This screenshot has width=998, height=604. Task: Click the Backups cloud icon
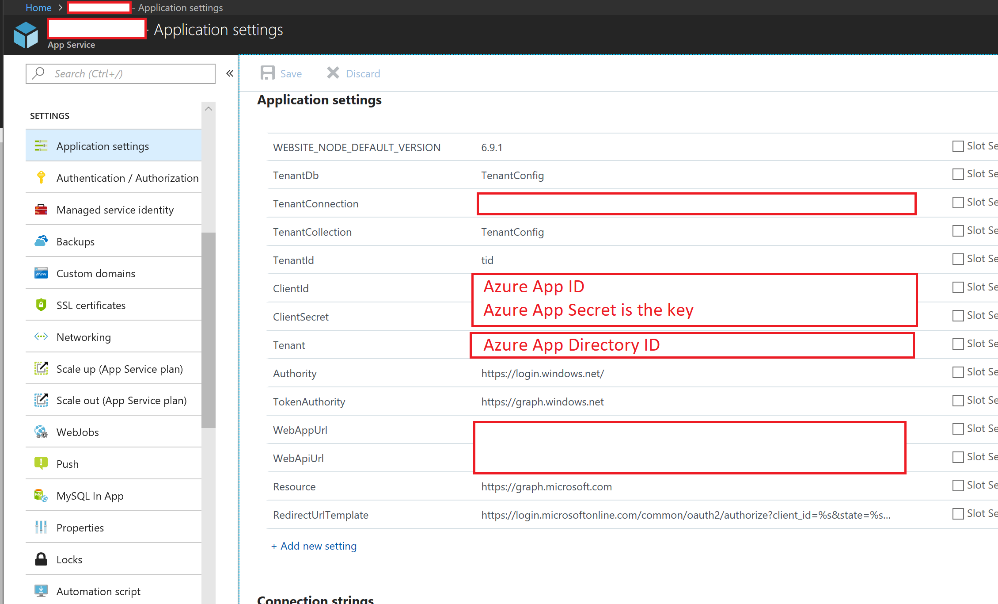pyautogui.click(x=41, y=241)
